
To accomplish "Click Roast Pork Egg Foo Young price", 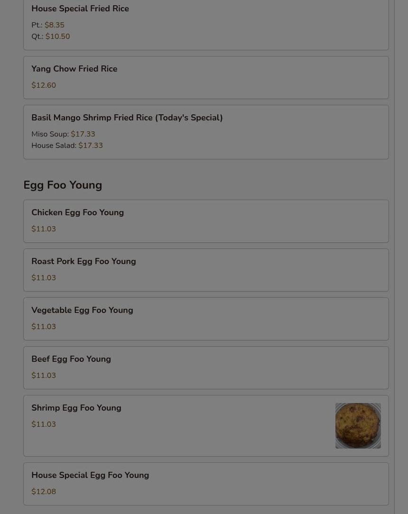I will tap(44, 278).
